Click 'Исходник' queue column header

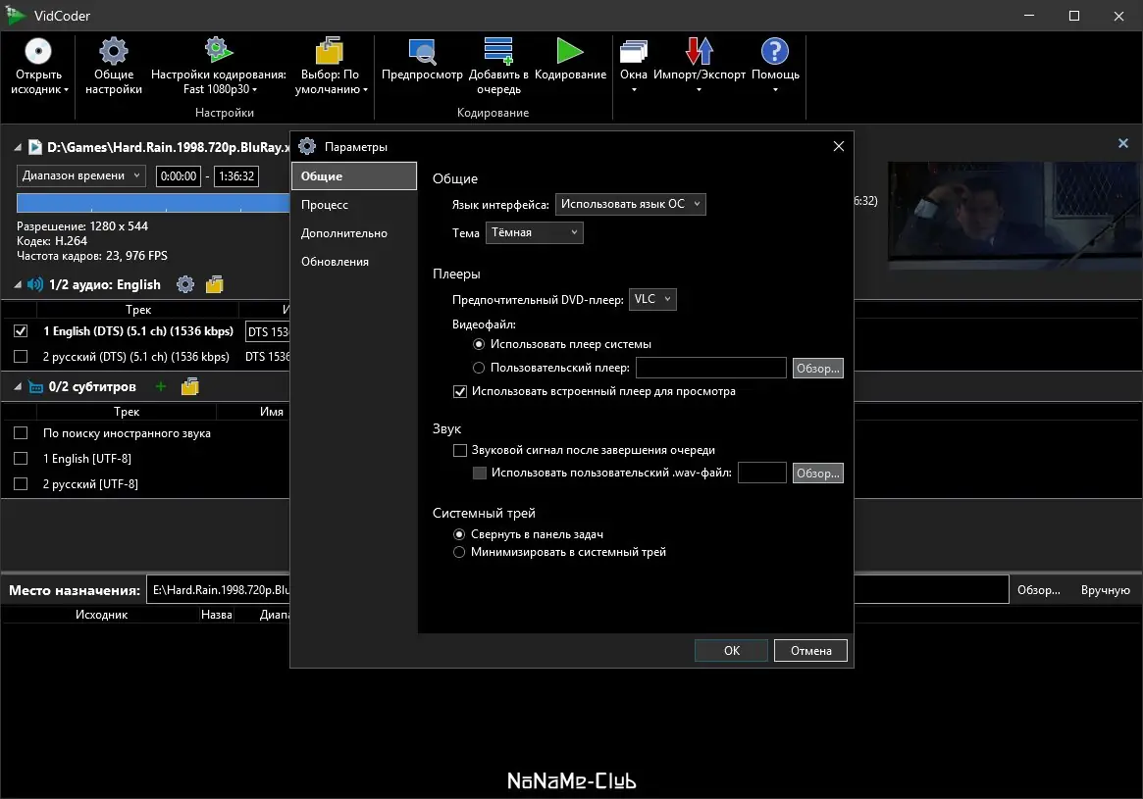coord(101,615)
